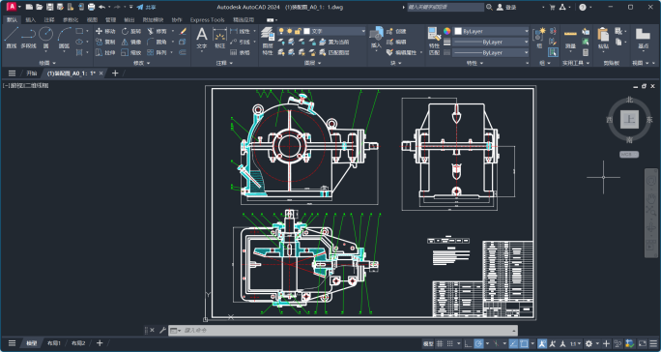Toggle snap mode in status bar

coord(450,343)
